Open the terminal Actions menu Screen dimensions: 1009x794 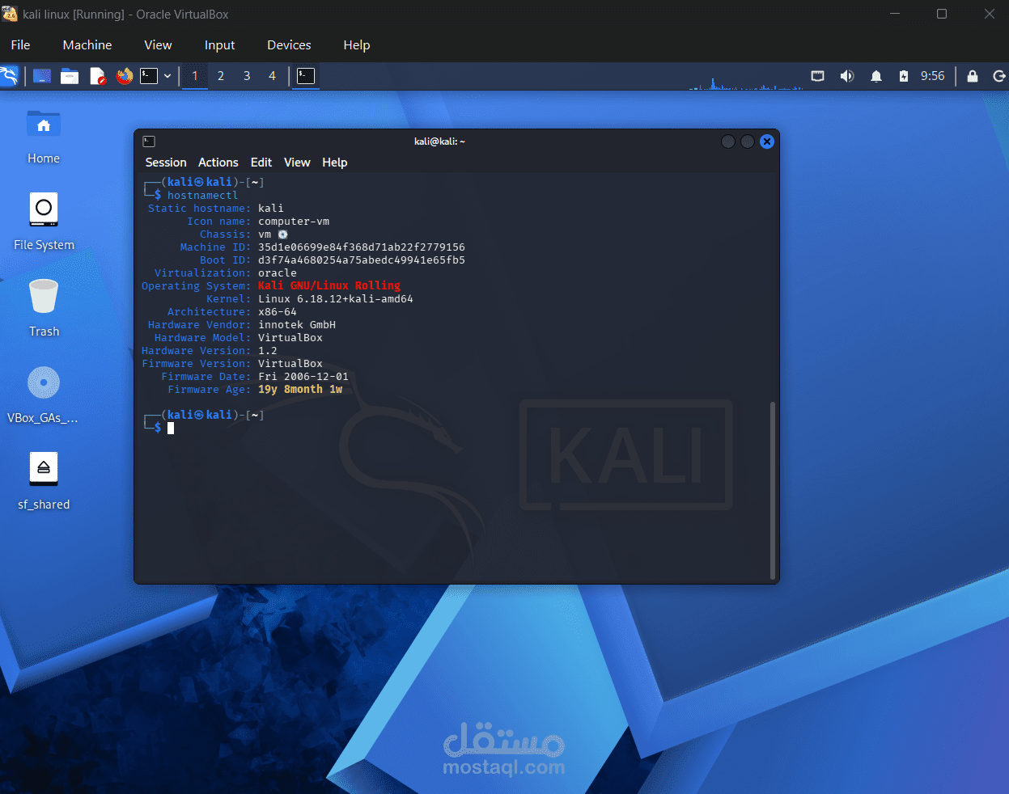[x=218, y=163]
